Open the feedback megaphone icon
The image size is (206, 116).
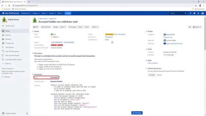(x=190, y=13)
